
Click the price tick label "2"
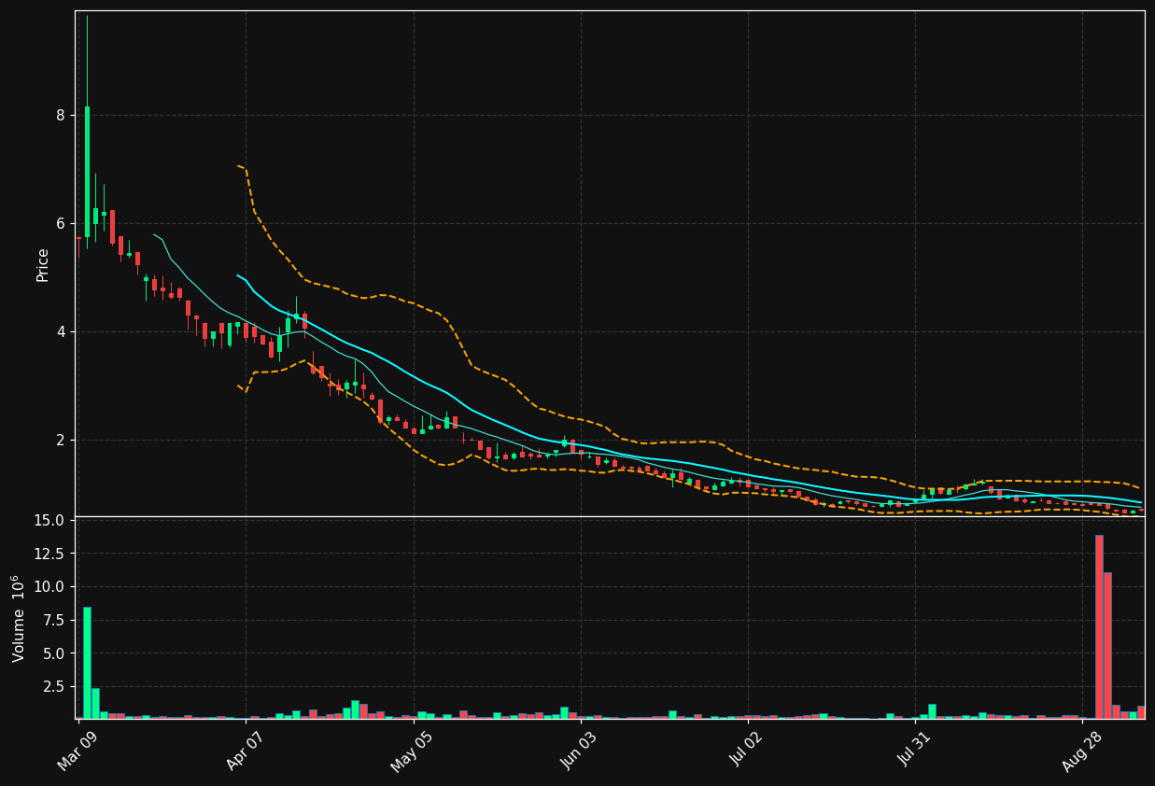[60, 441]
